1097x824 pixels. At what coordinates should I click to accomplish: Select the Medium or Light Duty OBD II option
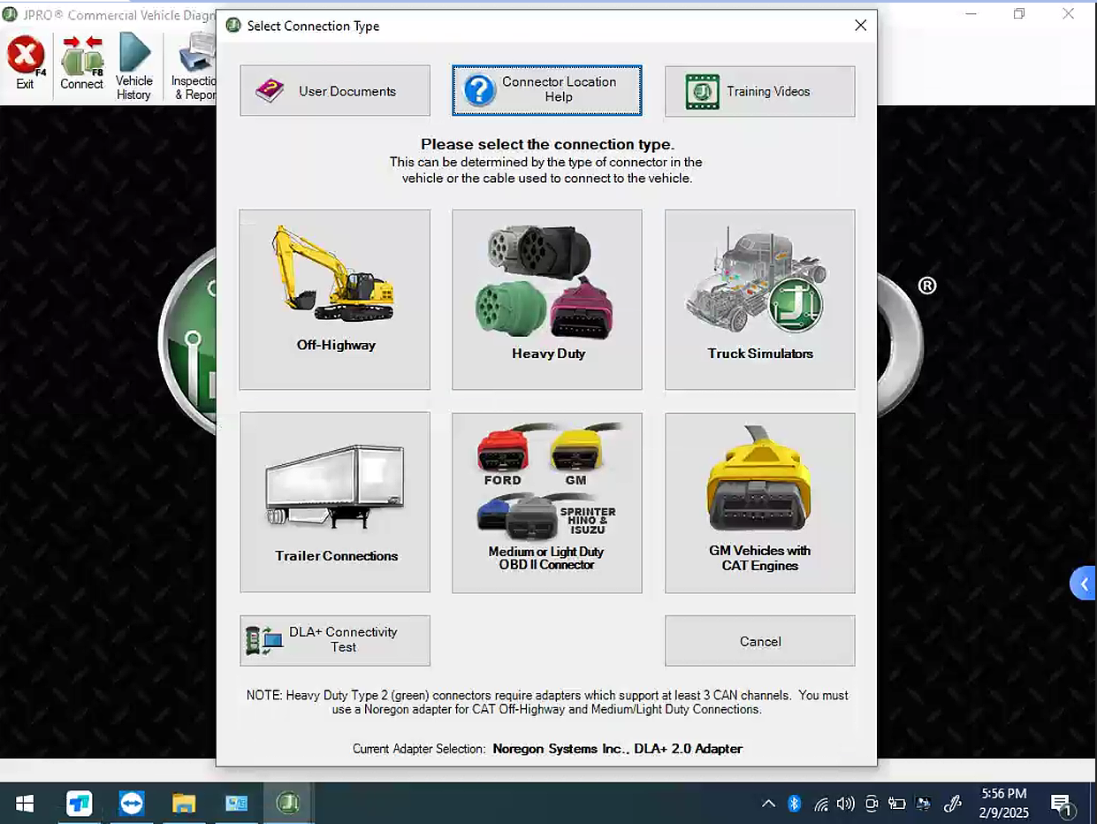(x=546, y=502)
